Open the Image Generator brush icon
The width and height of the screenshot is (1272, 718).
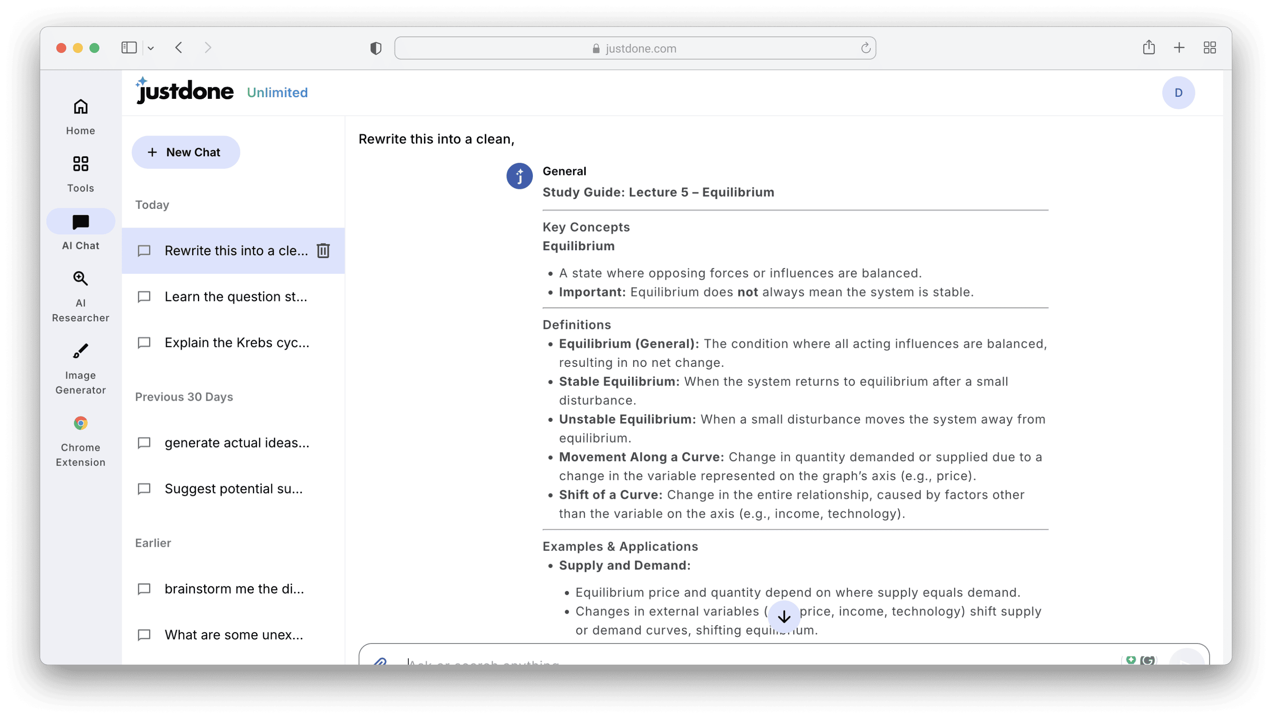(x=80, y=351)
